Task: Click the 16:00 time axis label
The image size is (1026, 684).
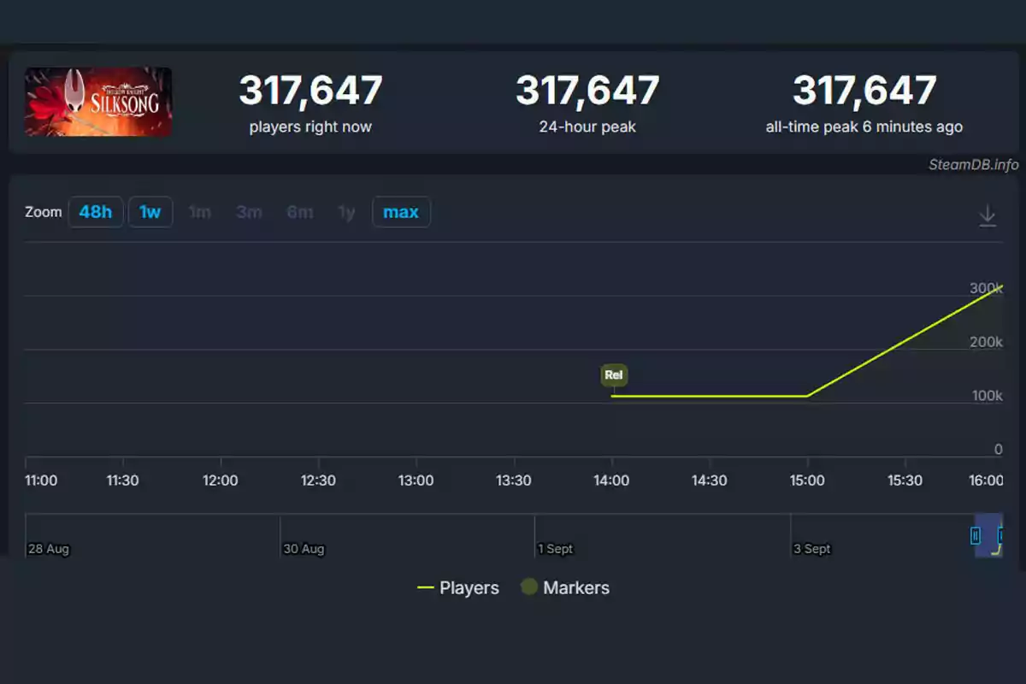Action: pyautogui.click(x=987, y=481)
